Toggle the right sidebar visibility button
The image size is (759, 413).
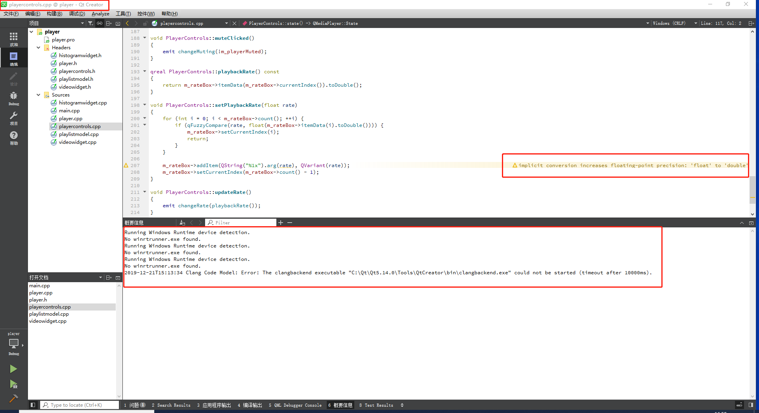click(x=751, y=405)
